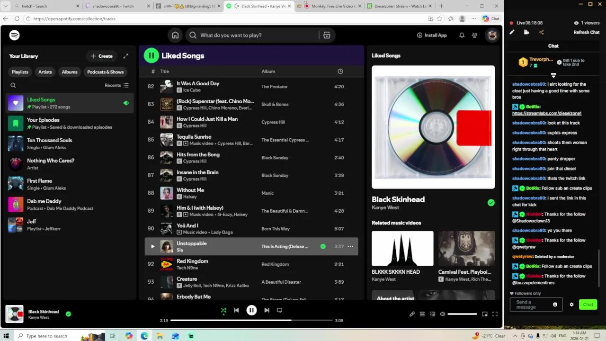
Task: Expand Your Library to full view
Action: click(x=125, y=56)
